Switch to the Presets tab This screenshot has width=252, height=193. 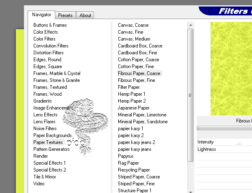pos(65,15)
